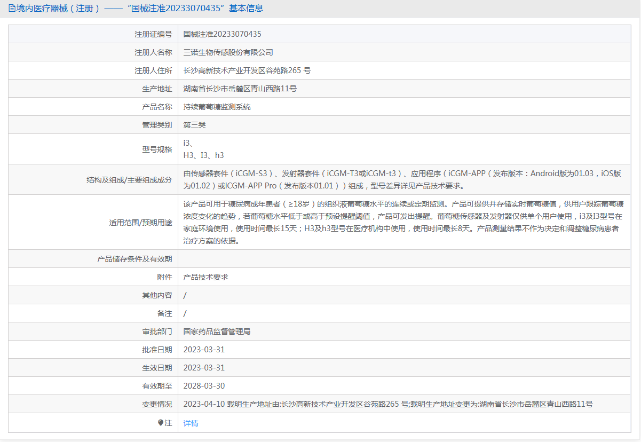The image size is (641, 442).
Task: Click the 生产地址 value 湖南省长沙市岳麓区青山西路11号
Action: click(240, 89)
